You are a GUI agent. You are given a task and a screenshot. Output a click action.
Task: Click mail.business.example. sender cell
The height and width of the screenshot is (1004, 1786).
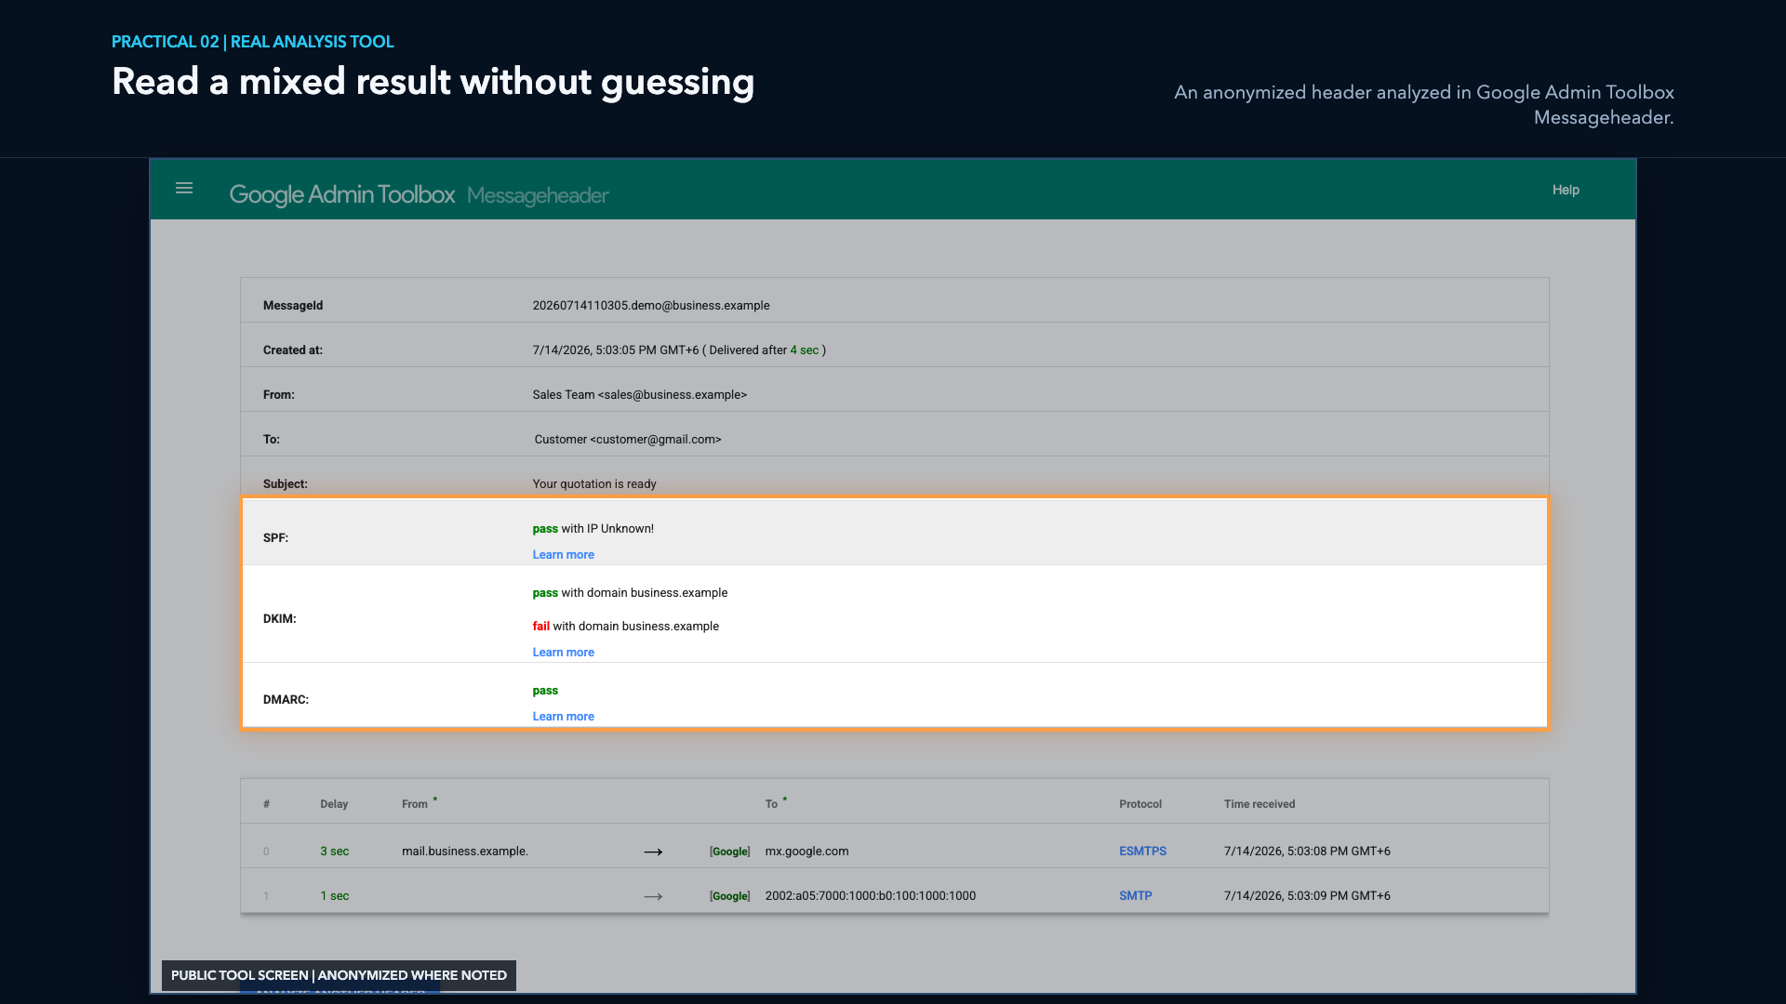click(465, 852)
